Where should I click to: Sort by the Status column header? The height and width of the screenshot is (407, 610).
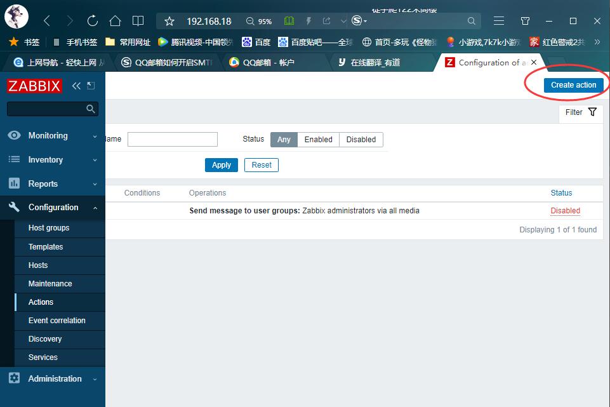(561, 193)
